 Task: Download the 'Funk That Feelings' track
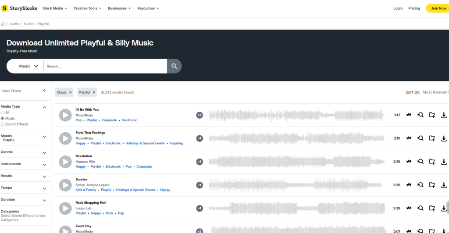click(443, 138)
